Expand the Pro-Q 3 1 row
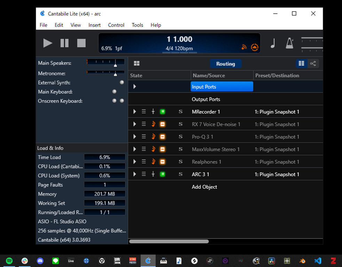 (x=135, y=137)
